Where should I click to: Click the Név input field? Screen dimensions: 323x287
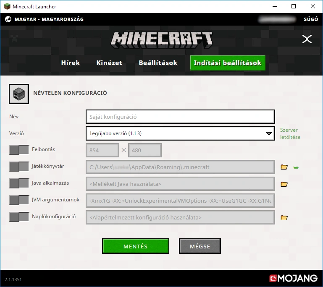point(180,117)
